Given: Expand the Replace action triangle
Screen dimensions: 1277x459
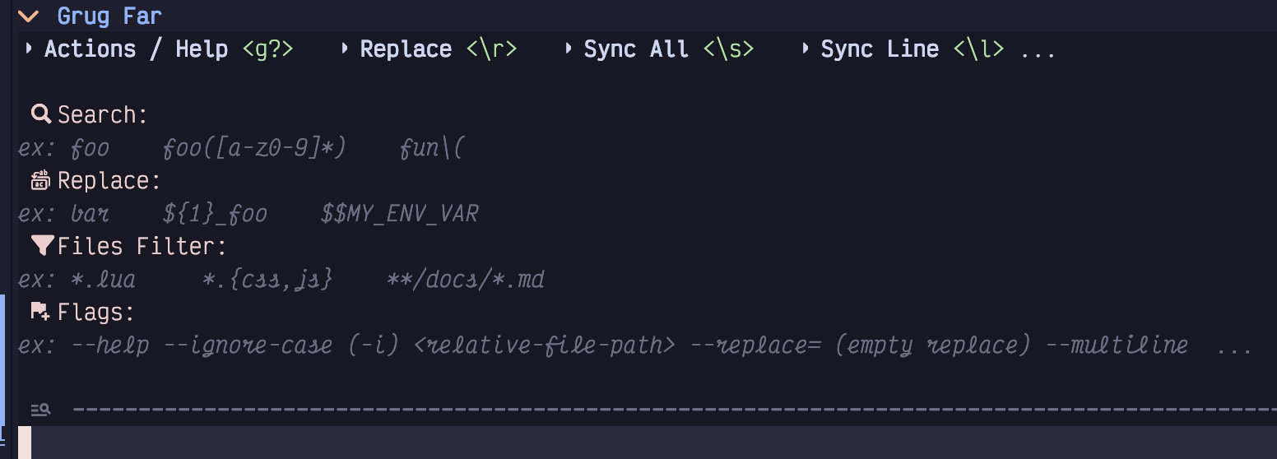Looking at the screenshot, I should pos(345,49).
